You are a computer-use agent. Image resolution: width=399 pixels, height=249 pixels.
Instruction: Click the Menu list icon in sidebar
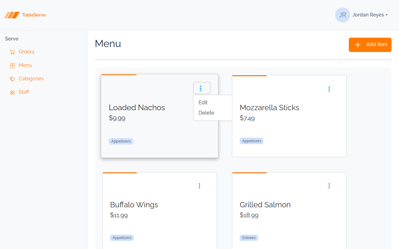[x=12, y=65]
